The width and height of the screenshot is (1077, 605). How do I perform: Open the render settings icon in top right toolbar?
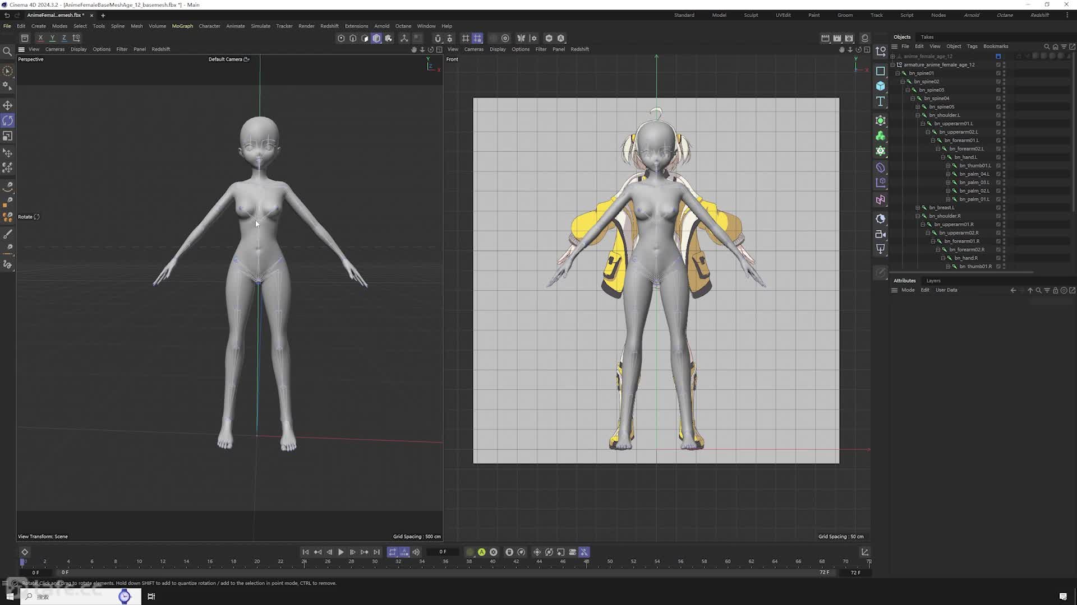849,38
